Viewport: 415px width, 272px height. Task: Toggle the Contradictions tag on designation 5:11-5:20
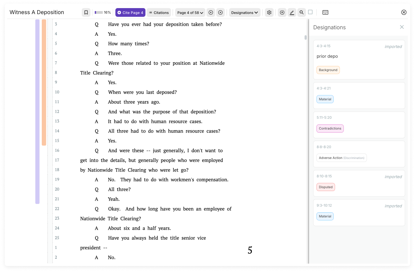pos(330,128)
